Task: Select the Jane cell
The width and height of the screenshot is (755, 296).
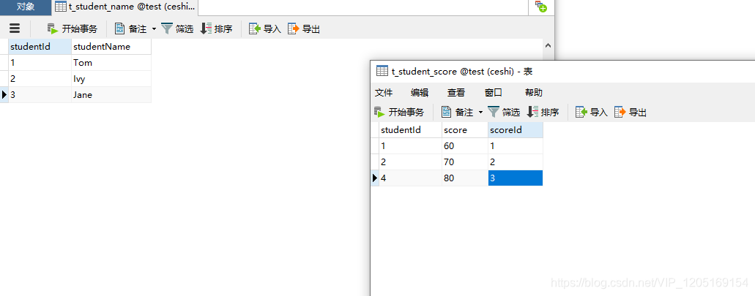Action: click(x=111, y=95)
